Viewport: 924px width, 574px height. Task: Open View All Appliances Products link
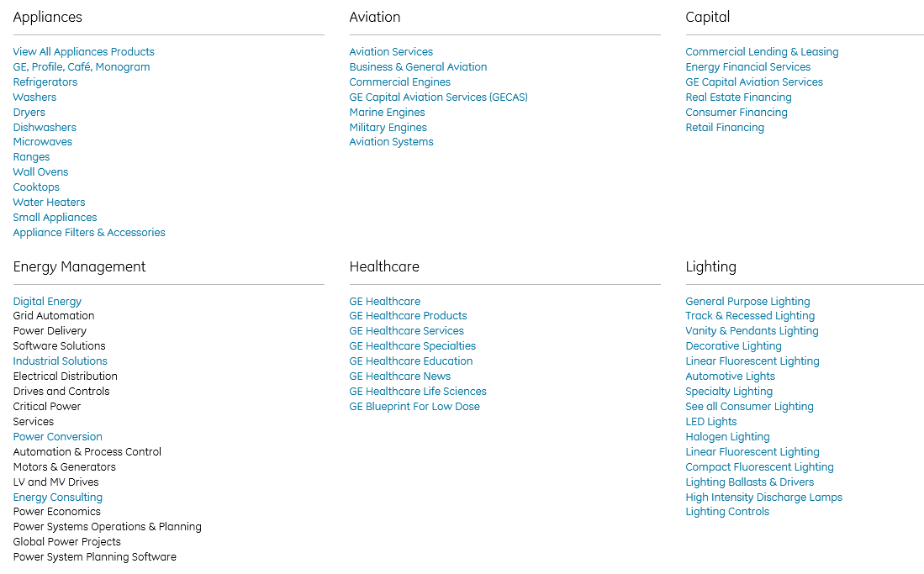tap(84, 52)
